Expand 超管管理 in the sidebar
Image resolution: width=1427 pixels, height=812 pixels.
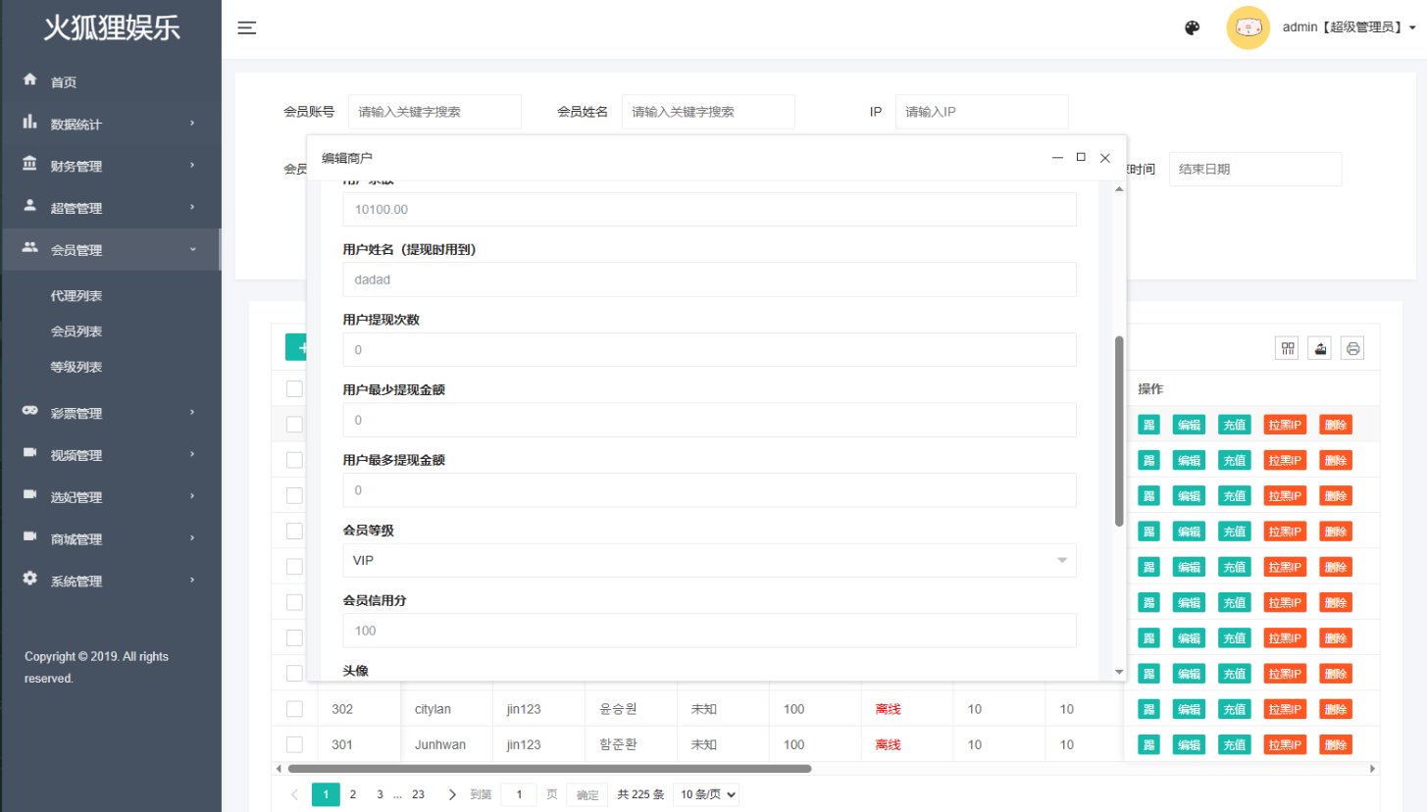coord(110,208)
